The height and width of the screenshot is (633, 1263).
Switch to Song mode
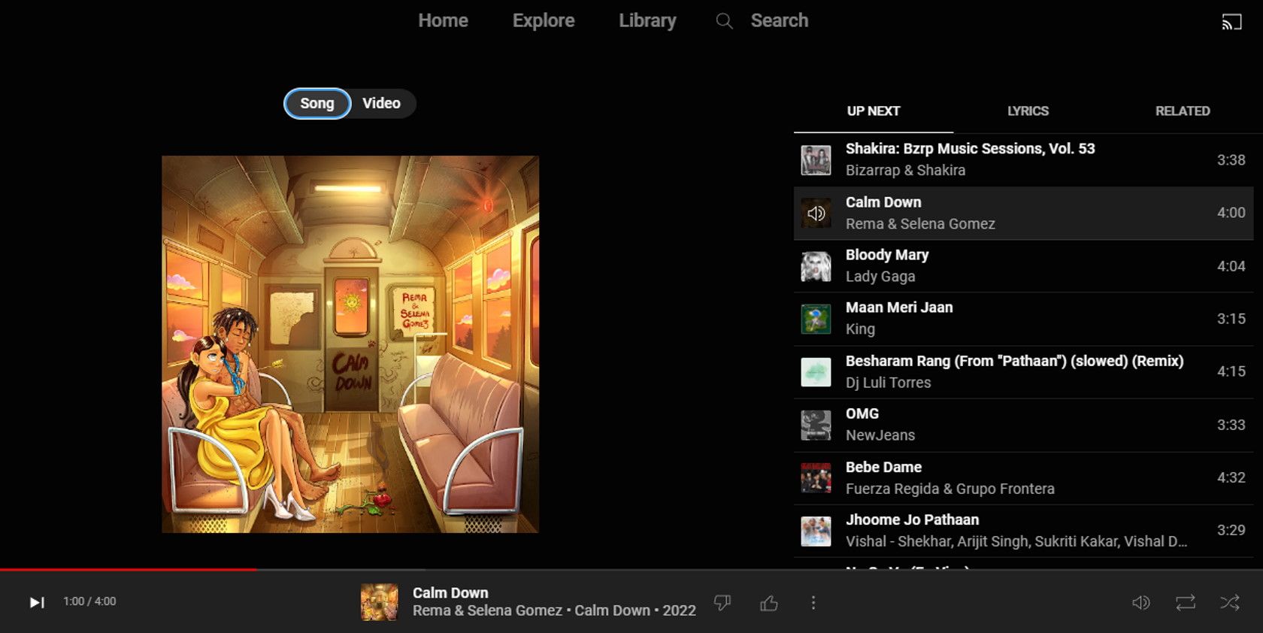[x=317, y=104]
